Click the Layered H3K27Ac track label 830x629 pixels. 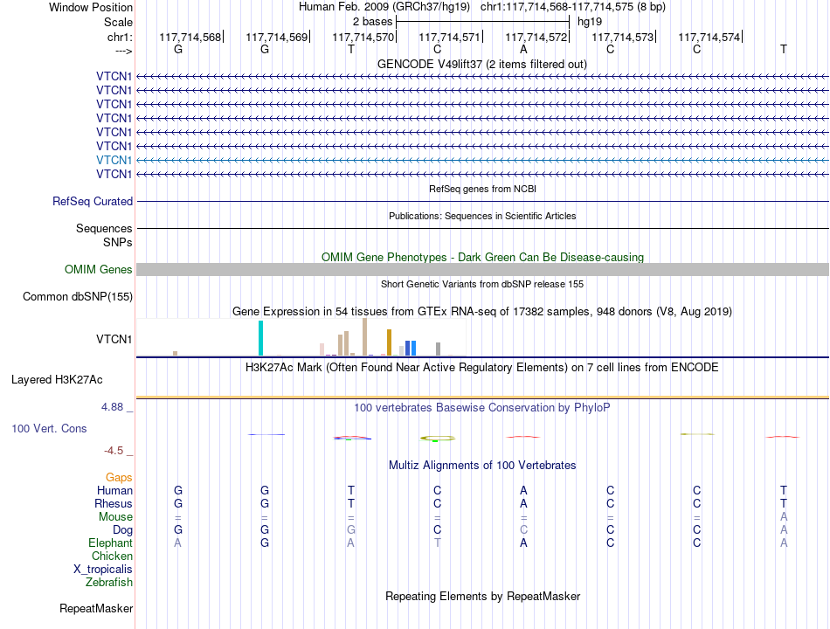57,380
